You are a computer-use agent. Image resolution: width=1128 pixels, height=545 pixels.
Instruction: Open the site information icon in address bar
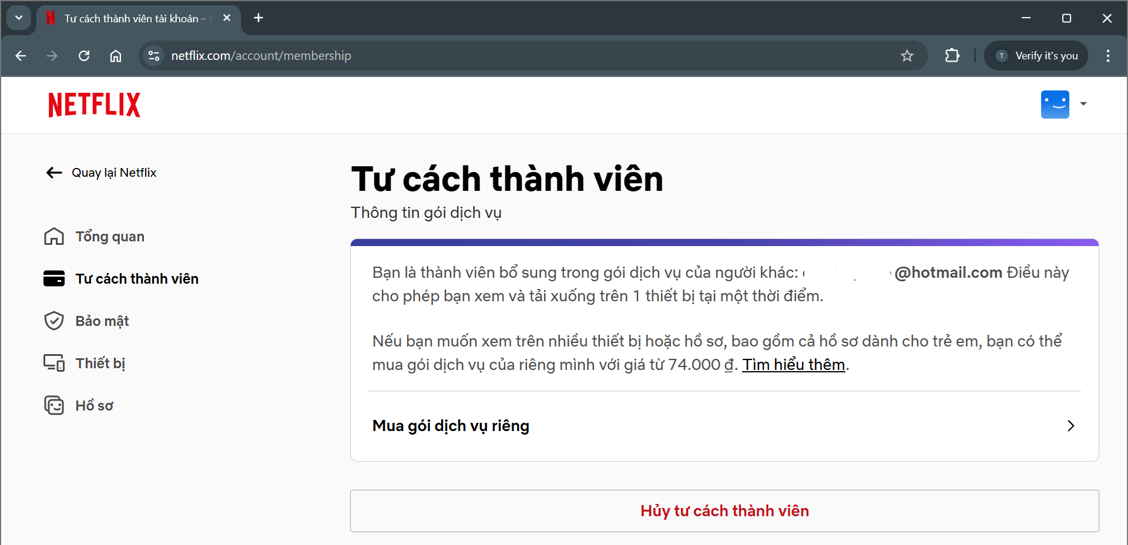[154, 56]
